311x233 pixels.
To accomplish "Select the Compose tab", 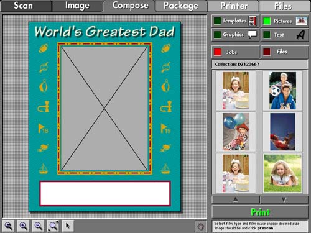I will pyautogui.click(x=130, y=6).
